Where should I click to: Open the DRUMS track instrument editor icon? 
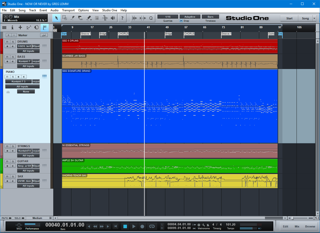pos(44,46)
